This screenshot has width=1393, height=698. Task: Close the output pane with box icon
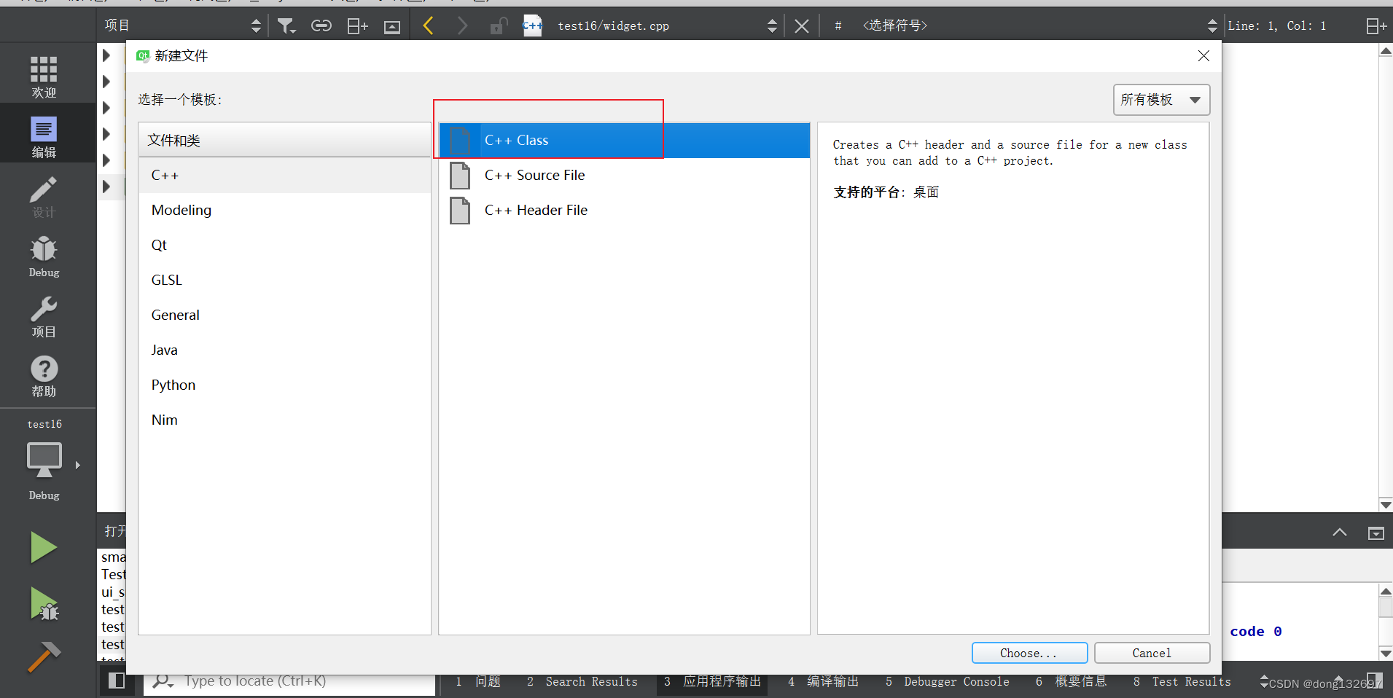(1376, 533)
